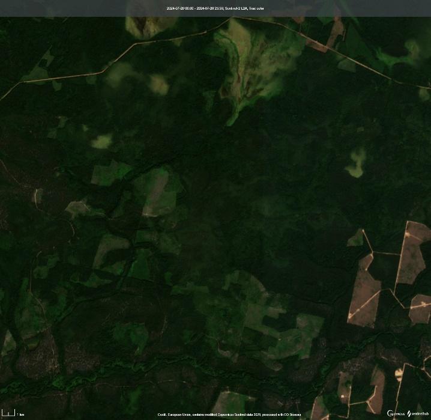Click the small light patch on the left side
The width and height of the screenshot is (431, 420).
pos(101,142)
